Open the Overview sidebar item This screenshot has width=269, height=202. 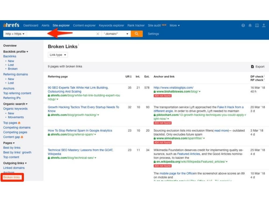tap(10, 46)
